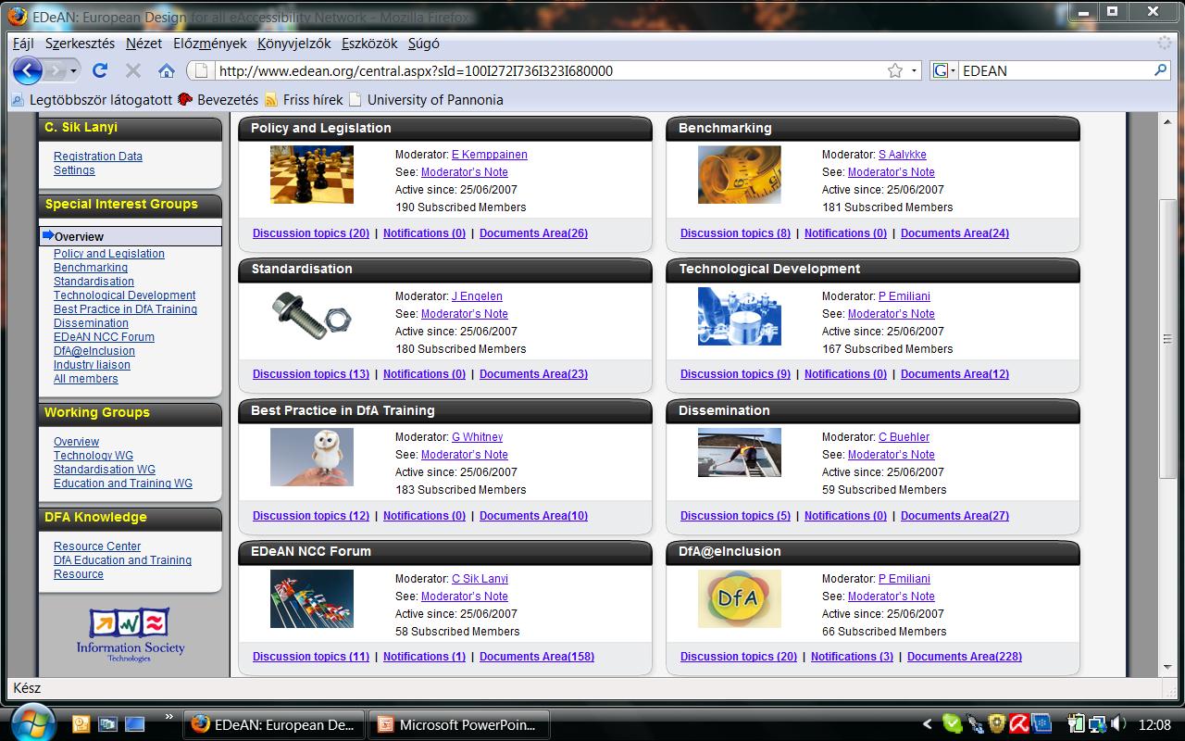
Task: Select Overview under Special Interest Groups
Action: pyautogui.click(x=131, y=236)
